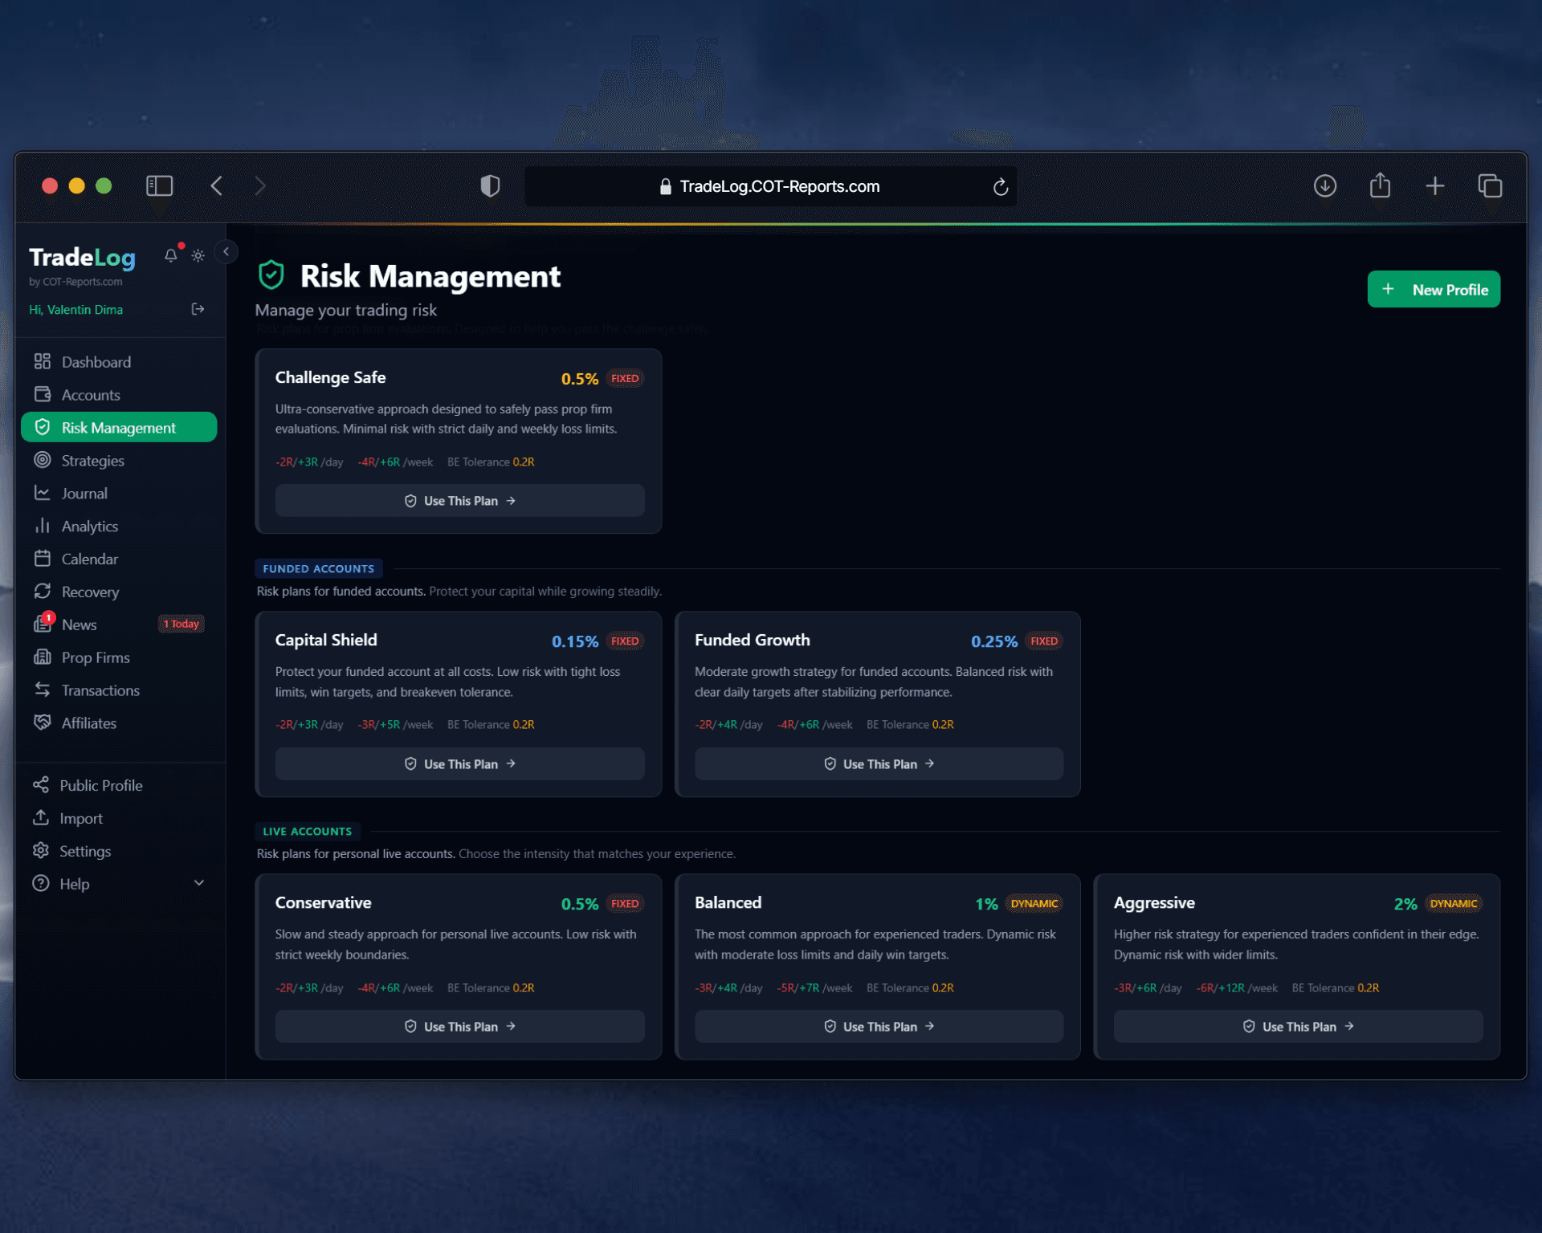Open the Calendar icon in sidebar

click(44, 559)
